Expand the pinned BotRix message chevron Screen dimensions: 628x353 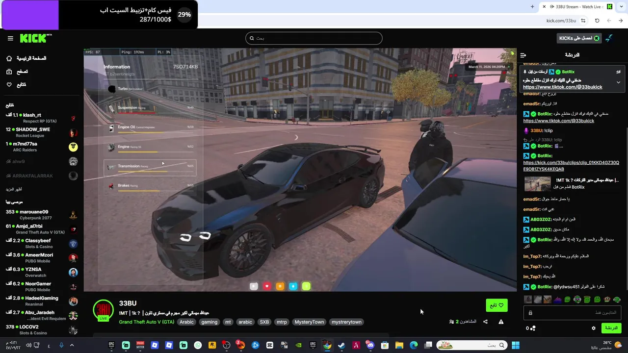(x=618, y=82)
